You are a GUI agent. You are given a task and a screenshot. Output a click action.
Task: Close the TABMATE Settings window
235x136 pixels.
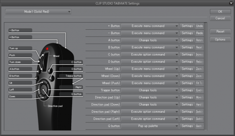tap(231, 3)
